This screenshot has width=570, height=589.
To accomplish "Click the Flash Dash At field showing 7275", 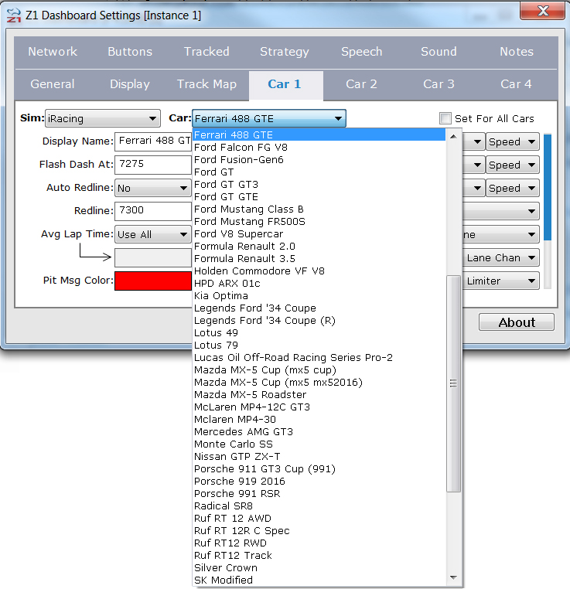I will click(x=153, y=165).
